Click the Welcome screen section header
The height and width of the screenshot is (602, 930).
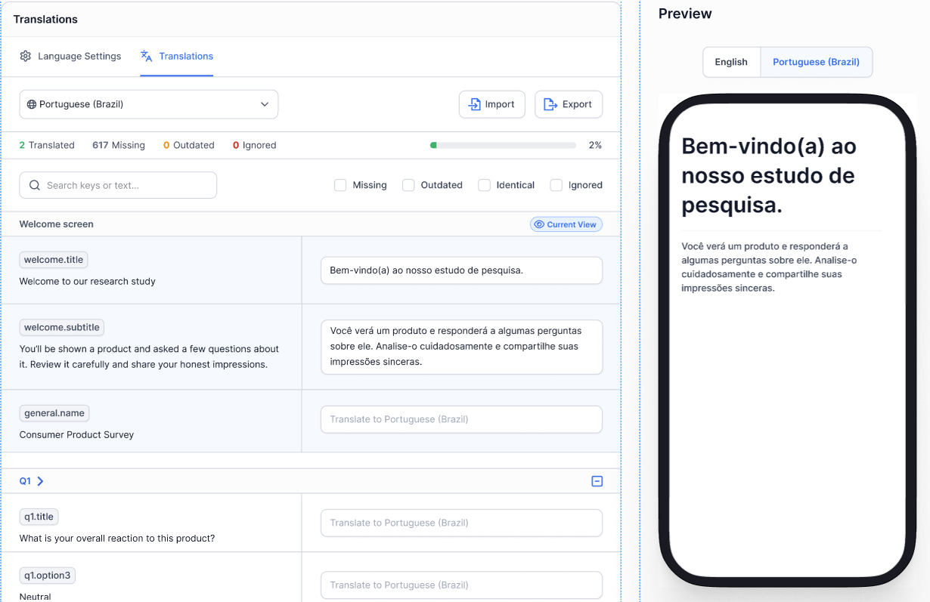pyautogui.click(x=57, y=224)
